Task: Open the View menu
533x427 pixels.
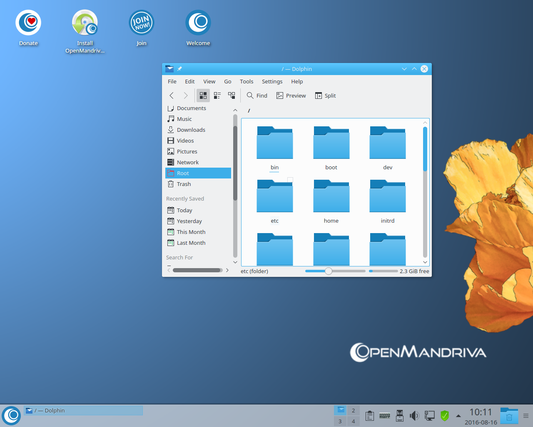Action: (x=209, y=81)
